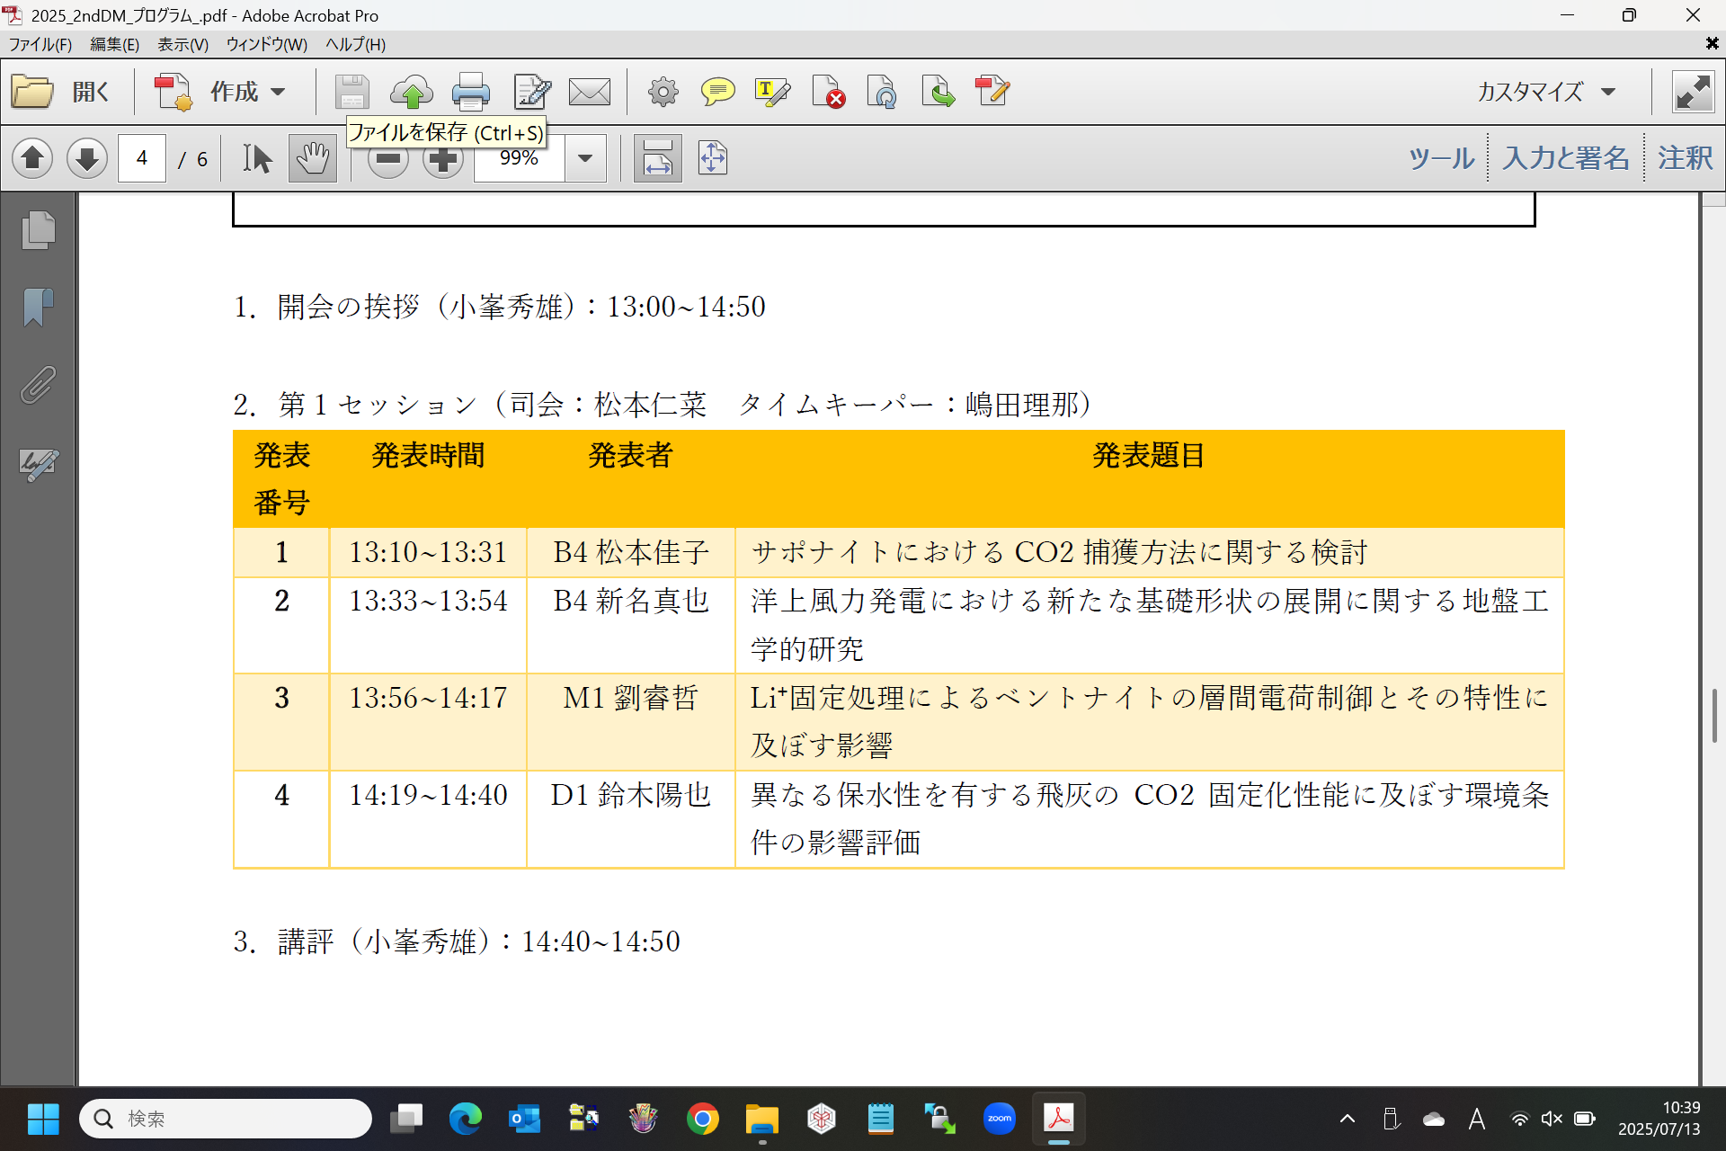
Task: Open the ファイル(F) menu
Action: click(40, 44)
